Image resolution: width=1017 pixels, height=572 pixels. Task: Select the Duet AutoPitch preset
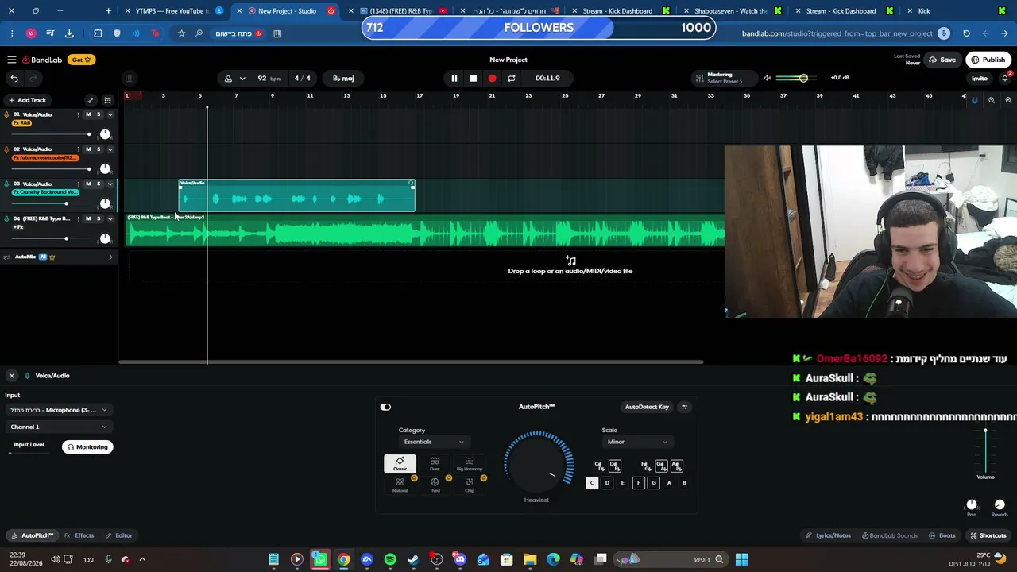click(x=435, y=463)
